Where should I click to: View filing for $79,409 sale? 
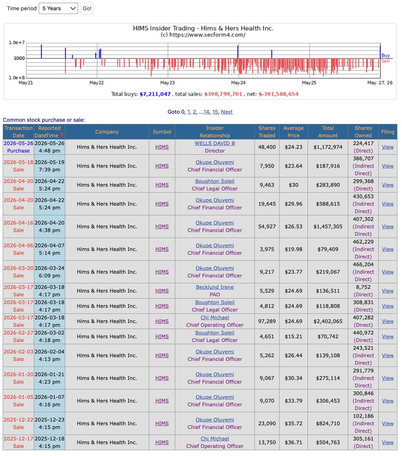coord(388,249)
